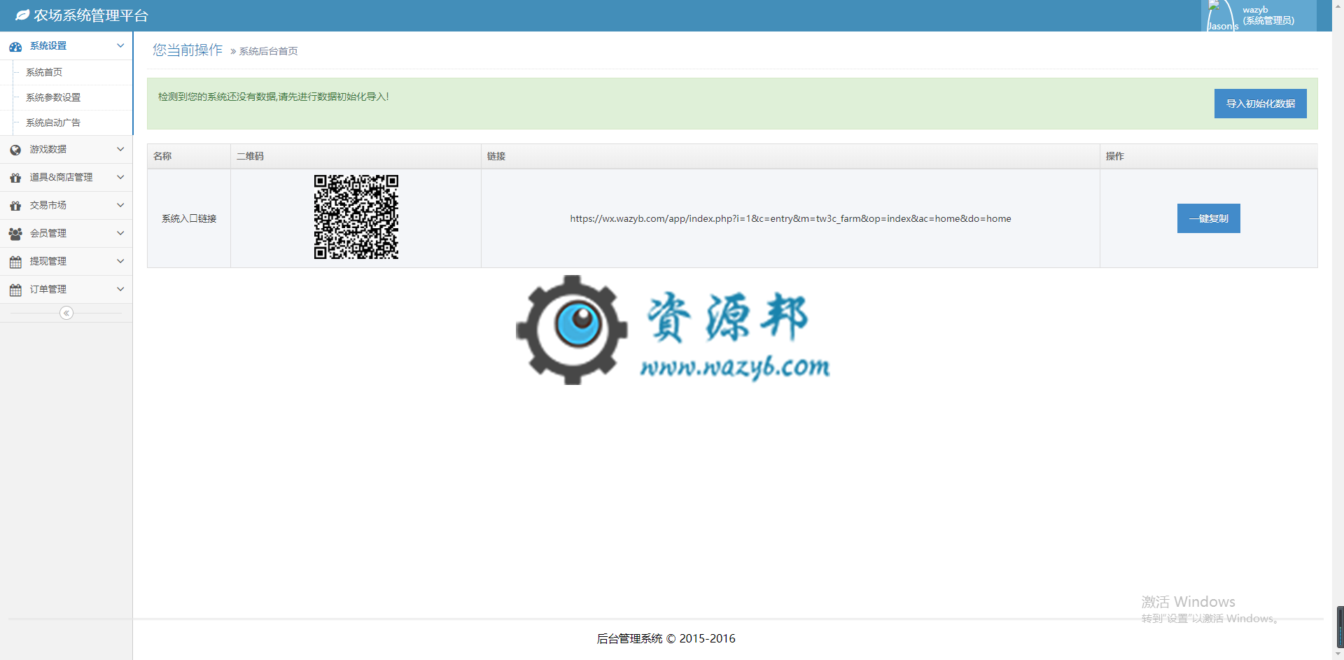Collapse the 系统设置 chevron
Screen dimensions: 1344x660
pyautogui.click(x=120, y=45)
